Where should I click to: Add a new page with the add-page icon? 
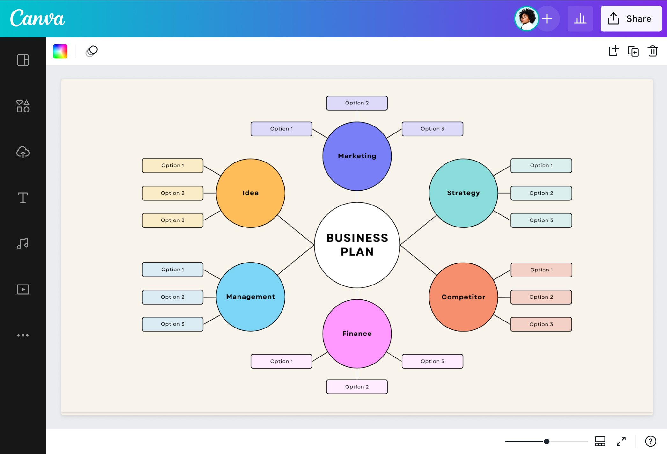click(x=614, y=51)
